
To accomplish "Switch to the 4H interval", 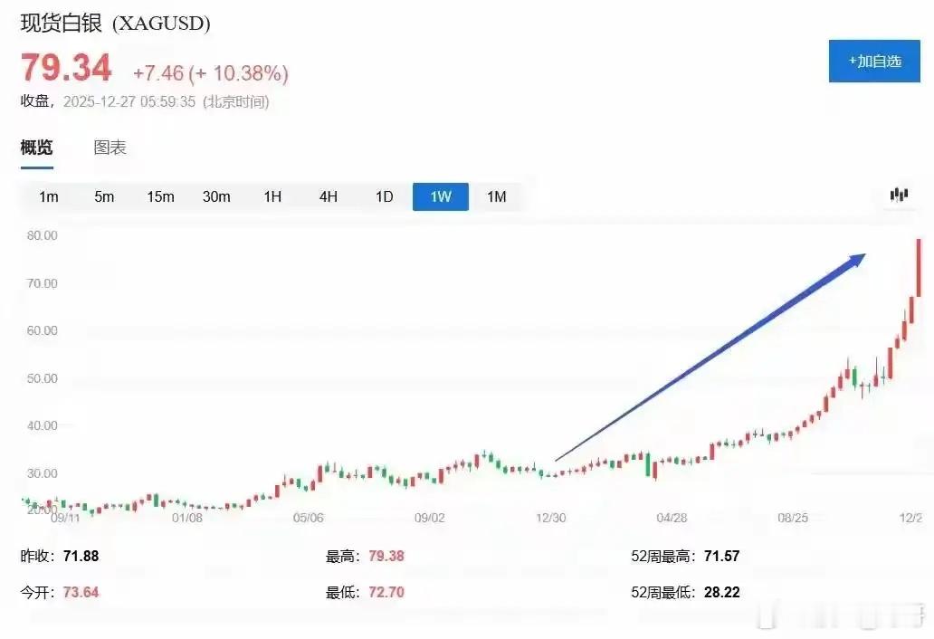I will point(327,196).
